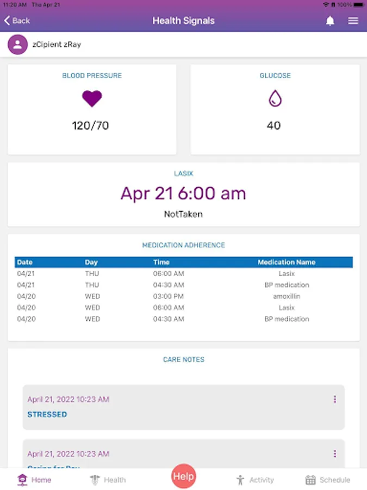Tap the notification bell icon
This screenshot has height=490, width=367.
330,21
